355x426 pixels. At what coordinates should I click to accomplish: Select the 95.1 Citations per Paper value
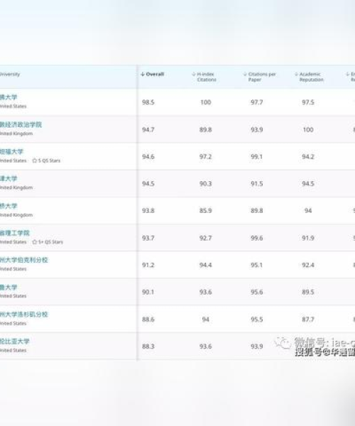coord(257,265)
